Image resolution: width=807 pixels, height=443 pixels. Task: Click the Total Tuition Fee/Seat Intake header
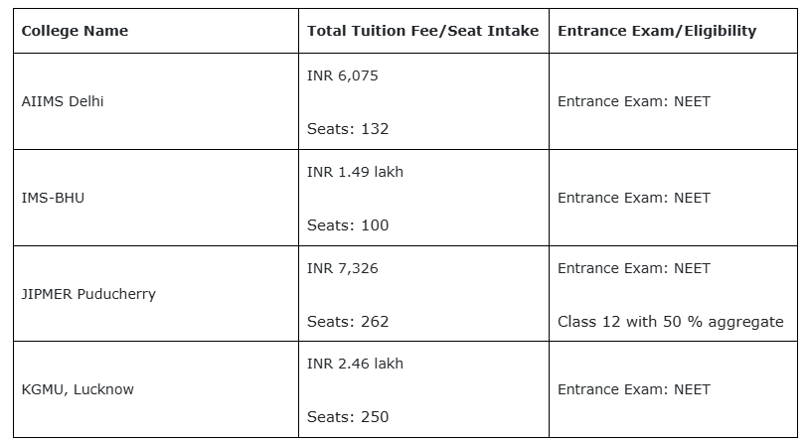[x=422, y=31]
